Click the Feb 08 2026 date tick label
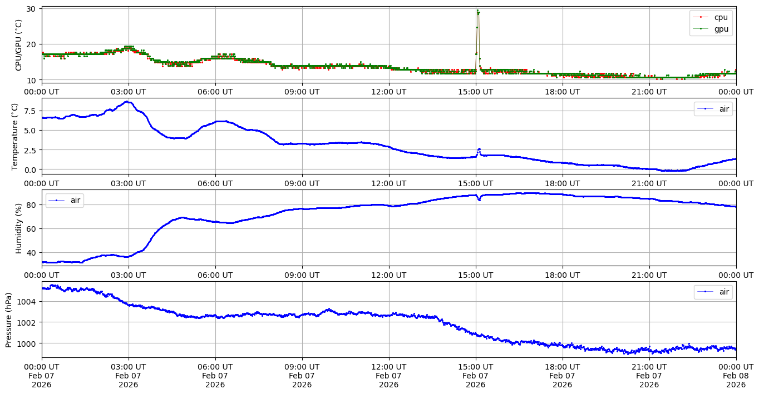The image size is (759, 394). 736,376
